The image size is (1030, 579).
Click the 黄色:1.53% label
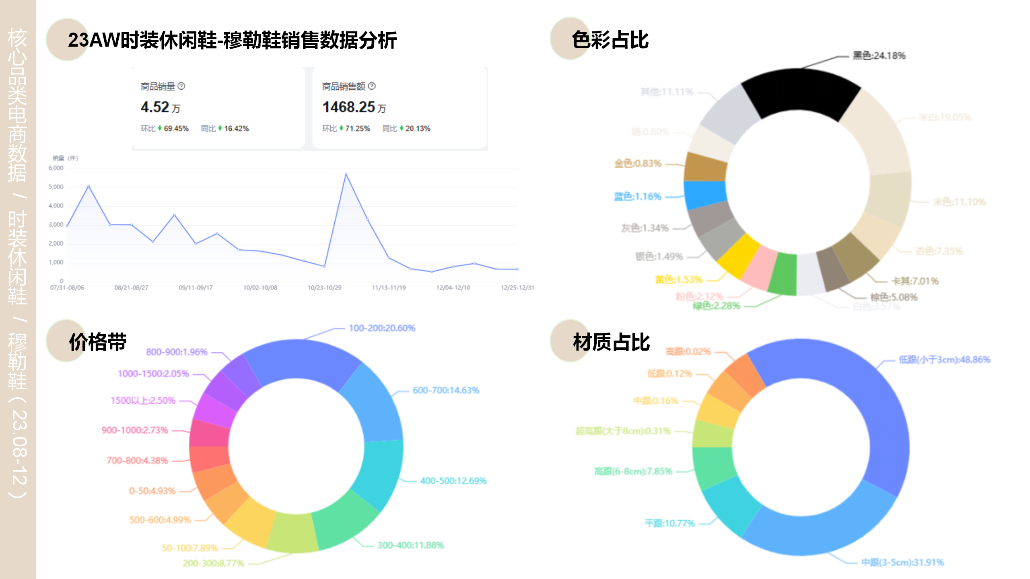coord(678,279)
